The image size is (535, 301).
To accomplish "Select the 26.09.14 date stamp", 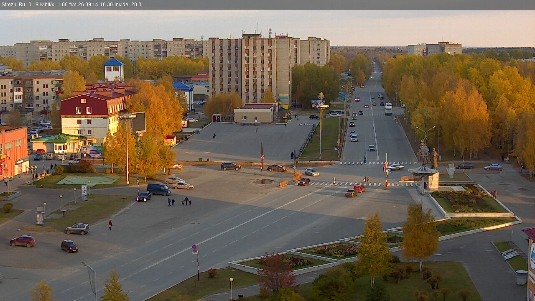I will pyautogui.click(x=88, y=5).
